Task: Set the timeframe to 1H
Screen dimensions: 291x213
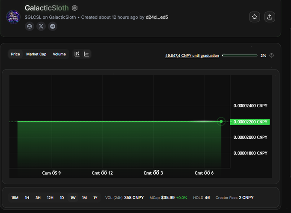Action: (27, 198)
